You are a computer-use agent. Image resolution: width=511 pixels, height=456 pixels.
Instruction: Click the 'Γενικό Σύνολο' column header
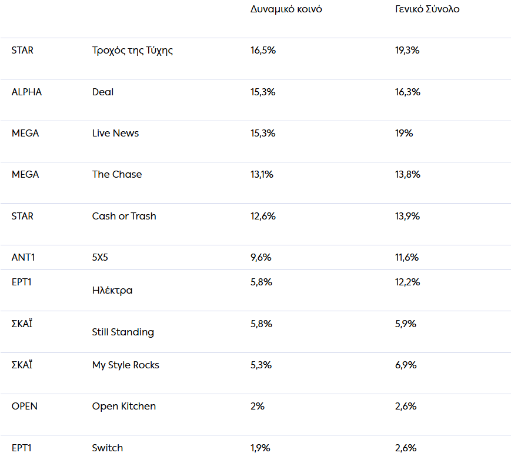pos(427,9)
